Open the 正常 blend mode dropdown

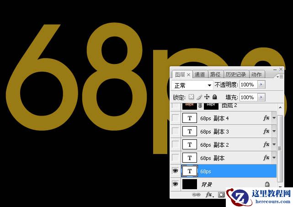pos(192,85)
